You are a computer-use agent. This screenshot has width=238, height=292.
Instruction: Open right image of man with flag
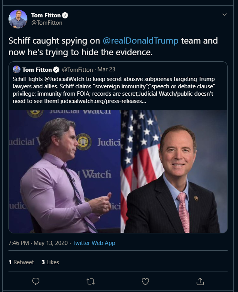point(174,172)
